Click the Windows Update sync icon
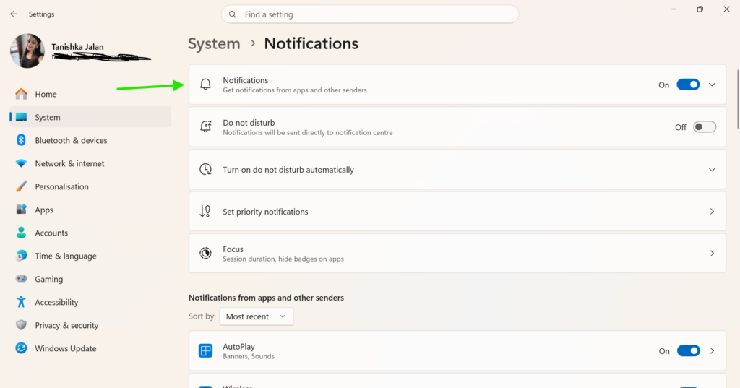Image resolution: width=740 pixels, height=388 pixels. click(21, 348)
